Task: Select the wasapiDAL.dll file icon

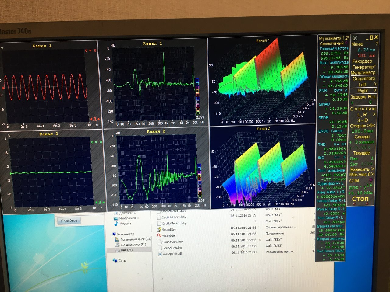Action: (160, 254)
